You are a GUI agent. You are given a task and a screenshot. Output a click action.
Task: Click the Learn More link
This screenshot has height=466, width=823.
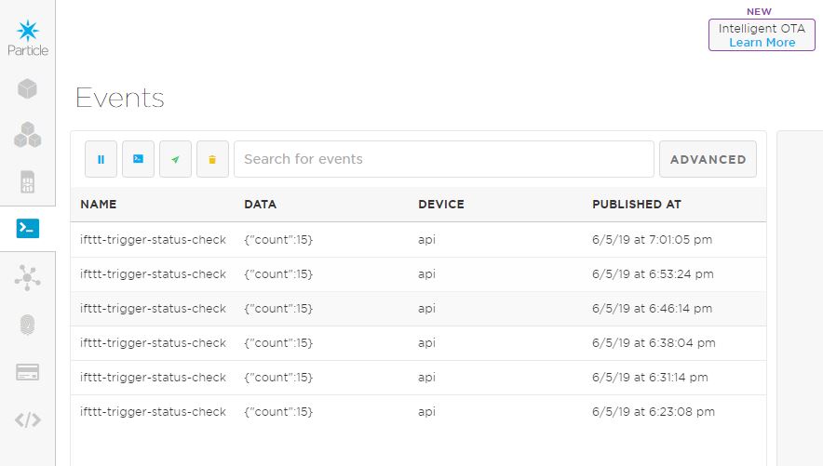pos(762,43)
